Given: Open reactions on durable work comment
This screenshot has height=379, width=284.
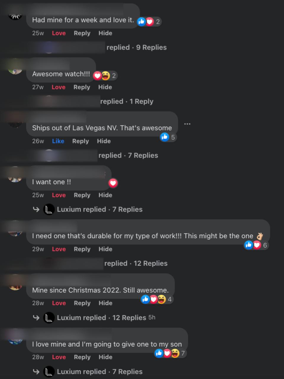Looking at the screenshot, I should (x=256, y=245).
